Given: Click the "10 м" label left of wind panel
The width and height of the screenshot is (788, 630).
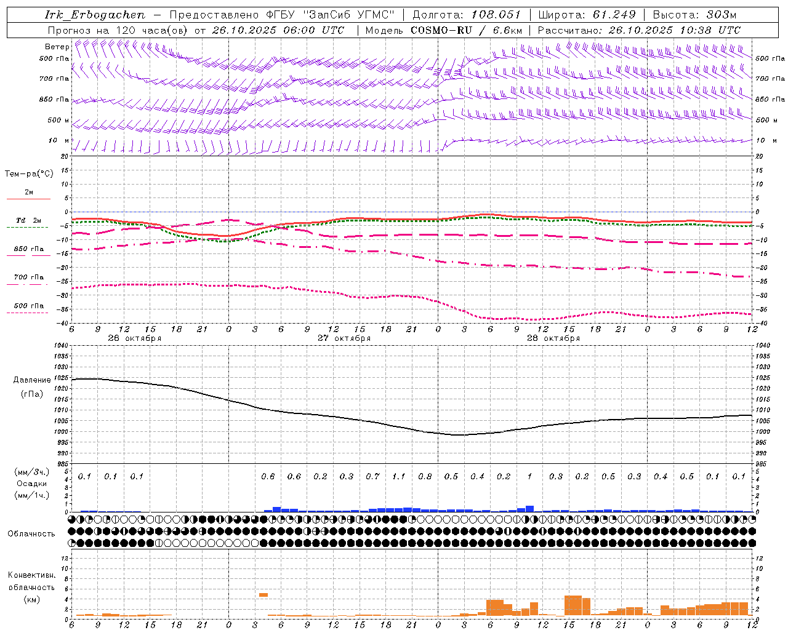Looking at the screenshot, I should [x=59, y=141].
